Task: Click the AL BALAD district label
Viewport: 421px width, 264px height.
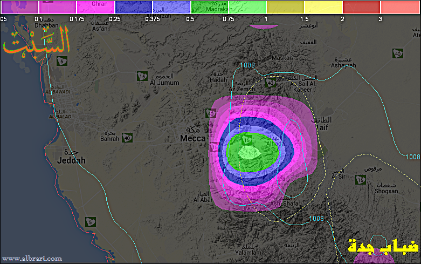Action: (x=60, y=117)
